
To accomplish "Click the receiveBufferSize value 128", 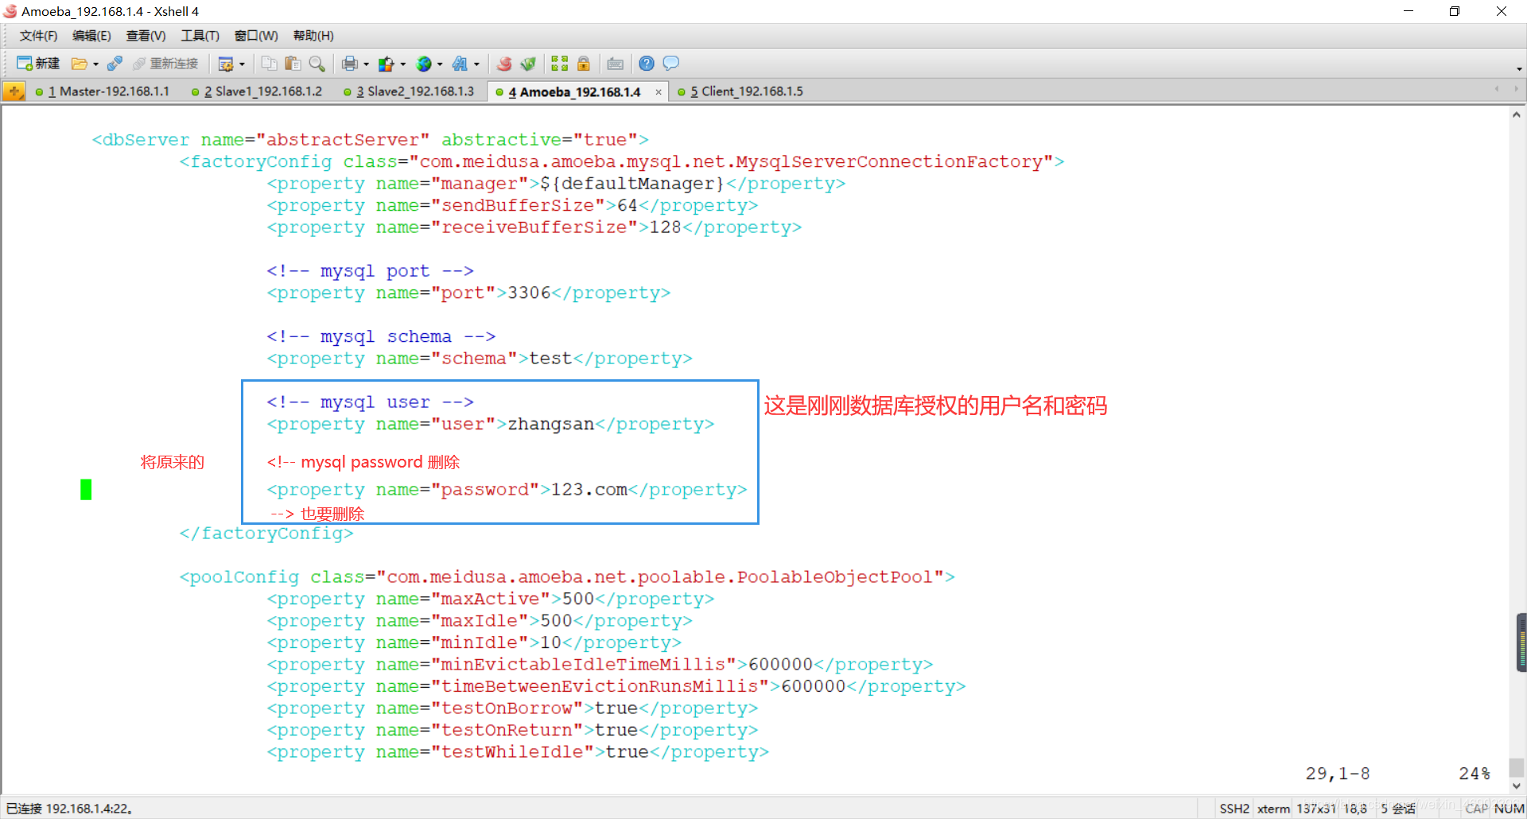I will click(x=666, y=227).
